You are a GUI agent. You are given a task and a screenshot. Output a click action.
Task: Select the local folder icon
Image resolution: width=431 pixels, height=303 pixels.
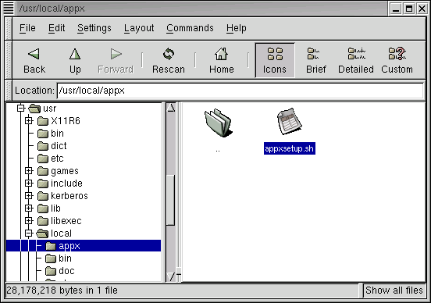pyautogui.click(x=43, y=233)
